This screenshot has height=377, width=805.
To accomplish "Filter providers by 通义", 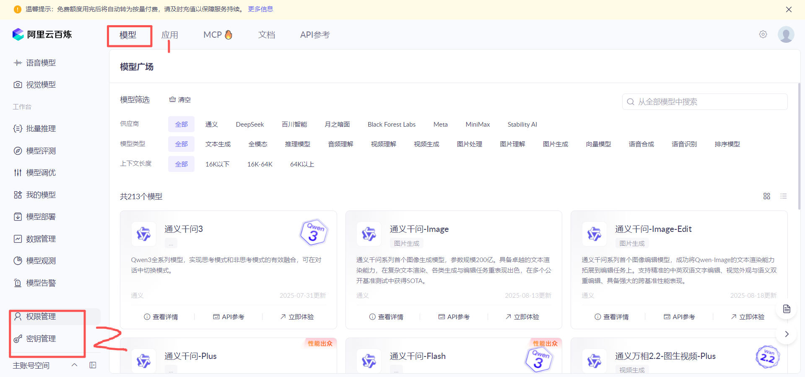I will pyautogui.click(x=212, y=125).
